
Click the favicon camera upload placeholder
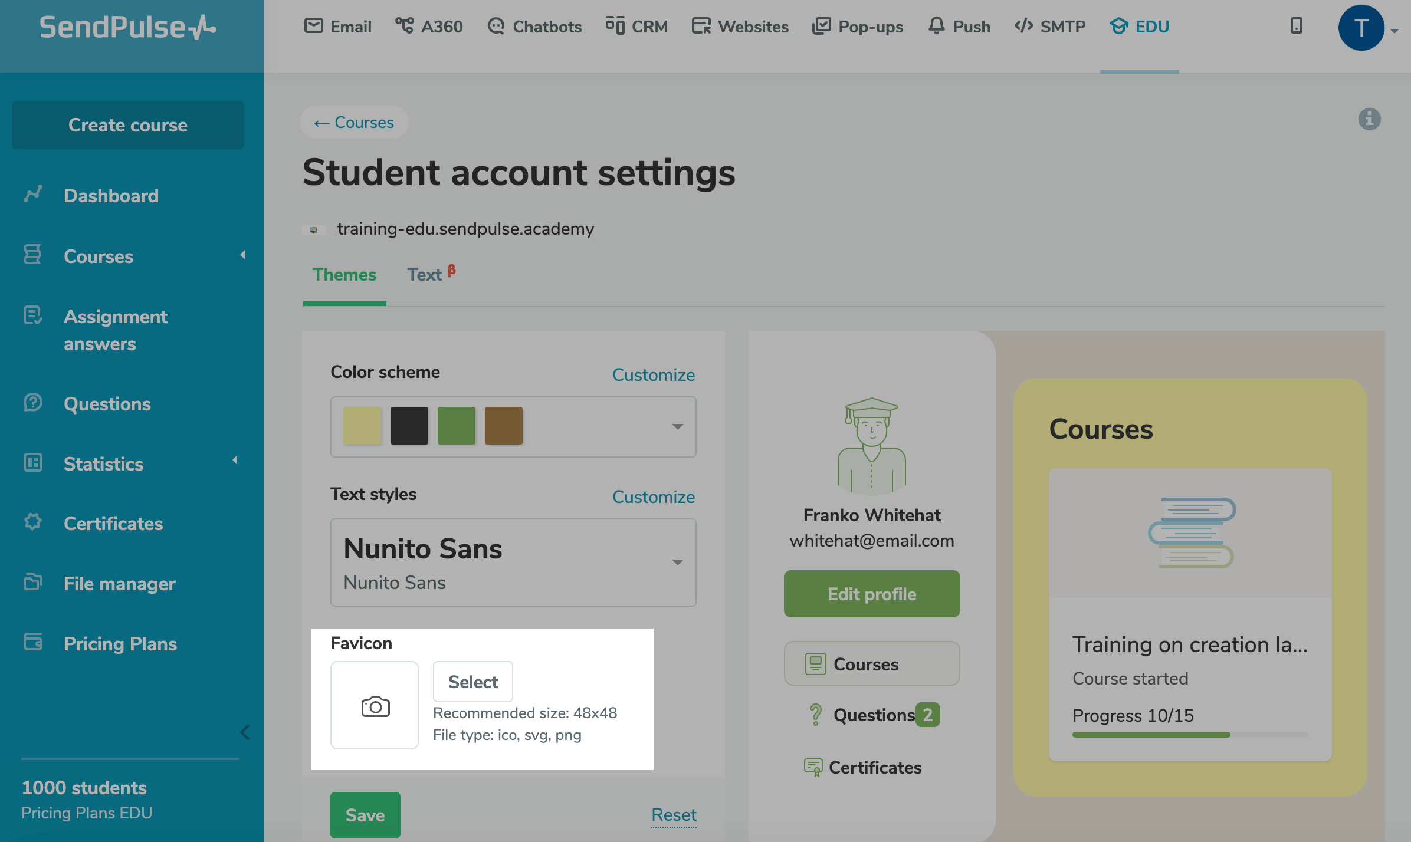pos(375,705)
